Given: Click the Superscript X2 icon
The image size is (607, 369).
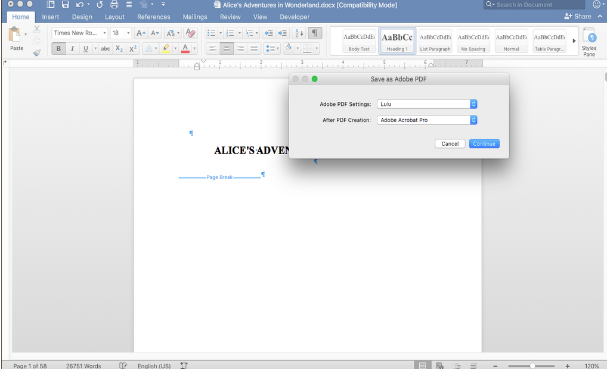Looking at the screenshot, I should point(133,49).
